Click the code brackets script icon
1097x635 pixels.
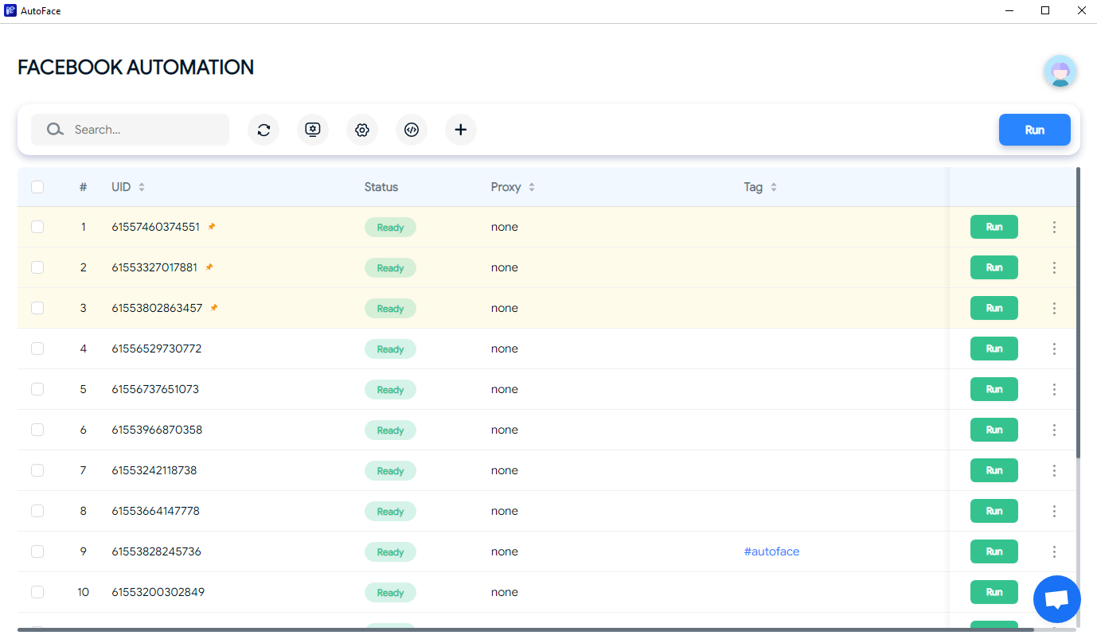412,130
